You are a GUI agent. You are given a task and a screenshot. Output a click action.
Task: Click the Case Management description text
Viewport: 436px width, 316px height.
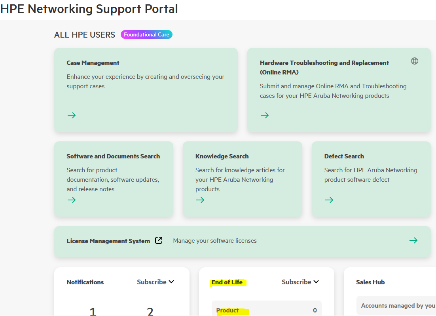point(146,81)
